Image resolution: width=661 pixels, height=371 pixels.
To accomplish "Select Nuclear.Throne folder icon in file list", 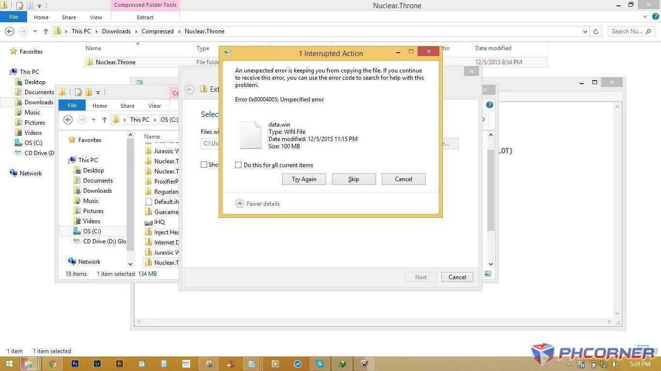I will [x=90, y=62].
